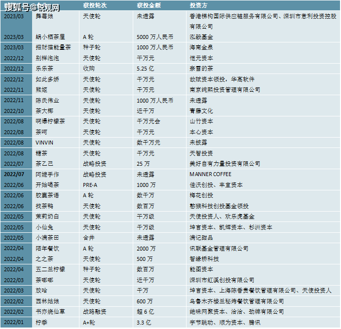The width and height of the screenshot is (341, 329).
Task: Select investor 海南金泉
Action: (201, 47)
